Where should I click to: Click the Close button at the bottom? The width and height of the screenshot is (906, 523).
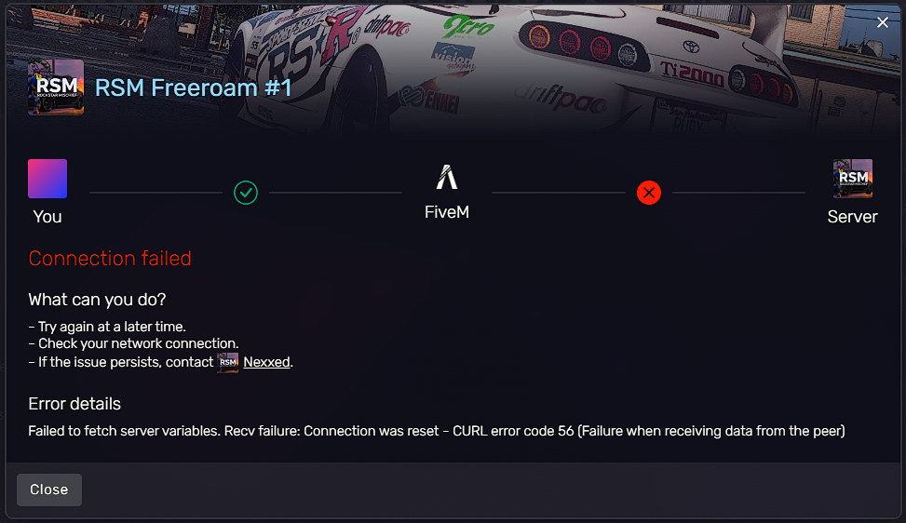tap(49, 489)
